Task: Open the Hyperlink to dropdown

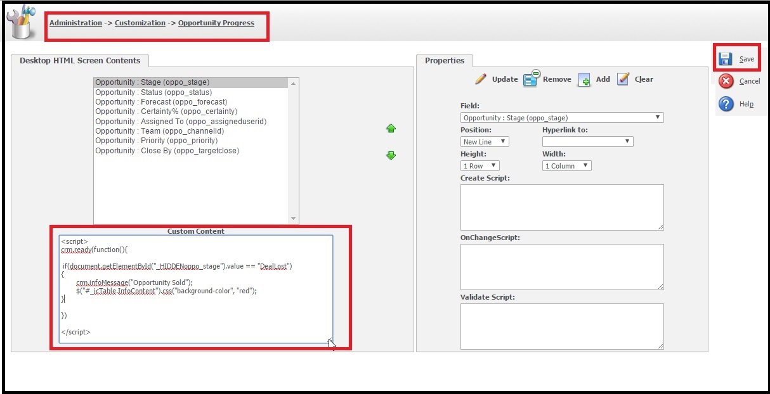Action: click(587, 142)
